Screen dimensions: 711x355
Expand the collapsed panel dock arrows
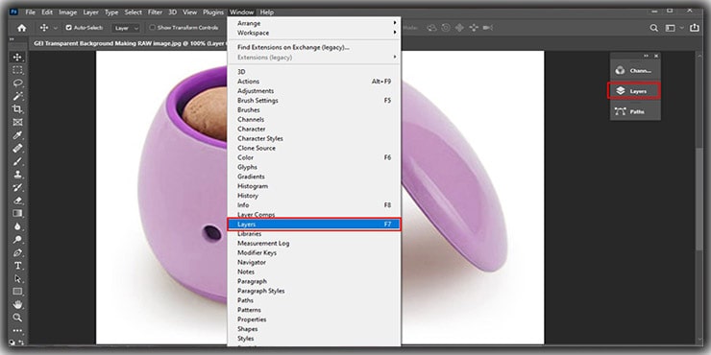tap(647, 56)
